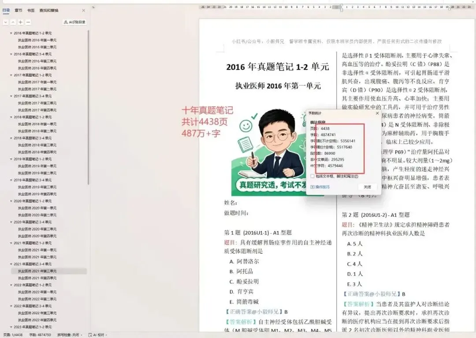
Task: Select 执业医师 2022 年第三单元 in outline
Action: (x=37, y=313)
